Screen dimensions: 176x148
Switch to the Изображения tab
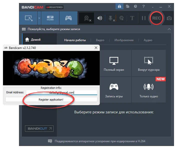[124, 40]
